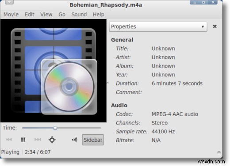Open the Sound menu
Screen dimensions: 230x166
tap(79, 15)
